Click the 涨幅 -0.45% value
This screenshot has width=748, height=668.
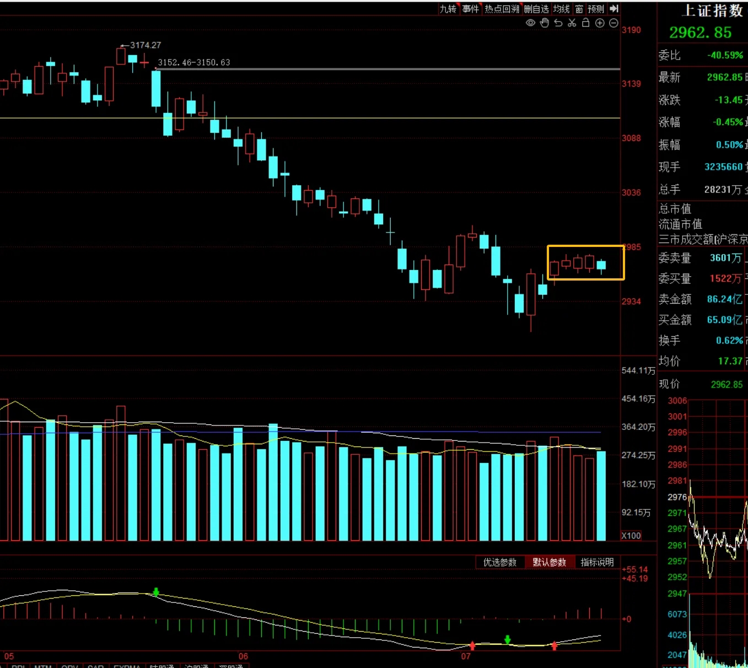(728, 122)
